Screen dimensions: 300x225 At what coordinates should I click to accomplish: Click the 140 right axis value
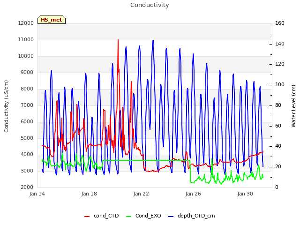click(x=280, y=44)
